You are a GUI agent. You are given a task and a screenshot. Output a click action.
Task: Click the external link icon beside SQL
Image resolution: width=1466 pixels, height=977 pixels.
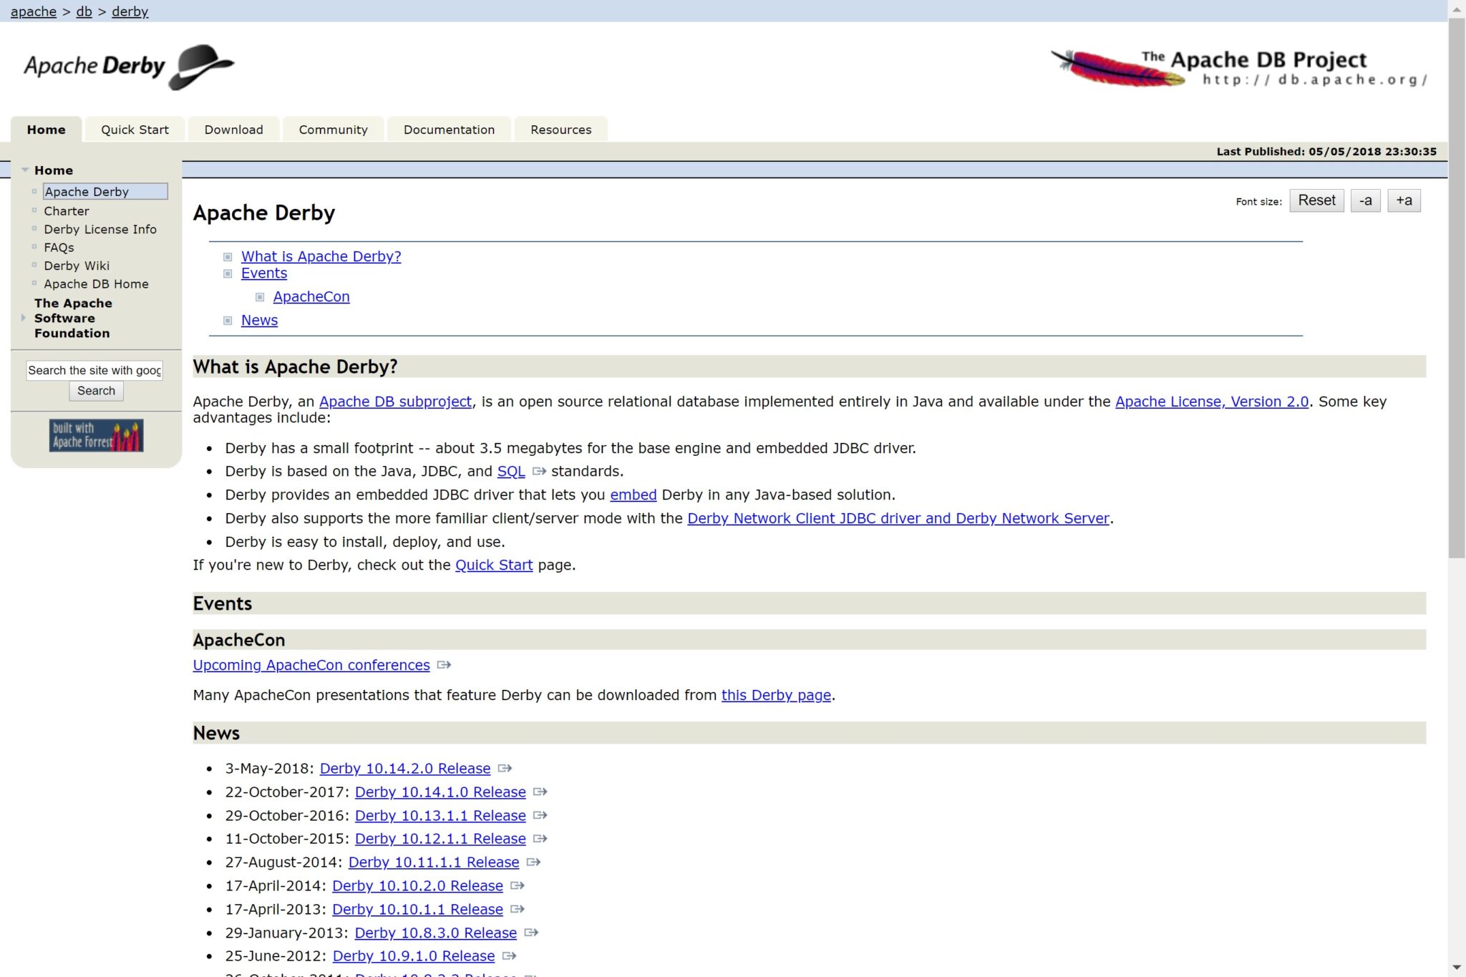[x=539, y=472]
